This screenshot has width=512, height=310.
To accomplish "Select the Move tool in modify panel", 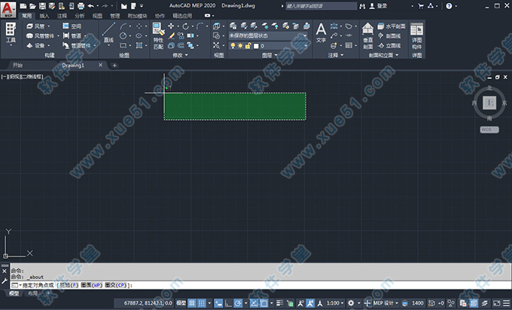I will 171,26.
